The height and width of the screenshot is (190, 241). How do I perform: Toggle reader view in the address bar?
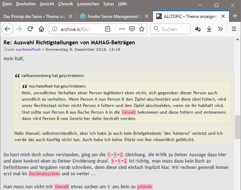tap(108, 29)
